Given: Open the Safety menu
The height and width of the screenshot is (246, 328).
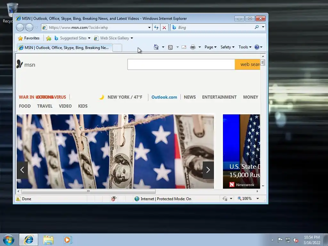Looking at the screenshot, I should 227,47.
